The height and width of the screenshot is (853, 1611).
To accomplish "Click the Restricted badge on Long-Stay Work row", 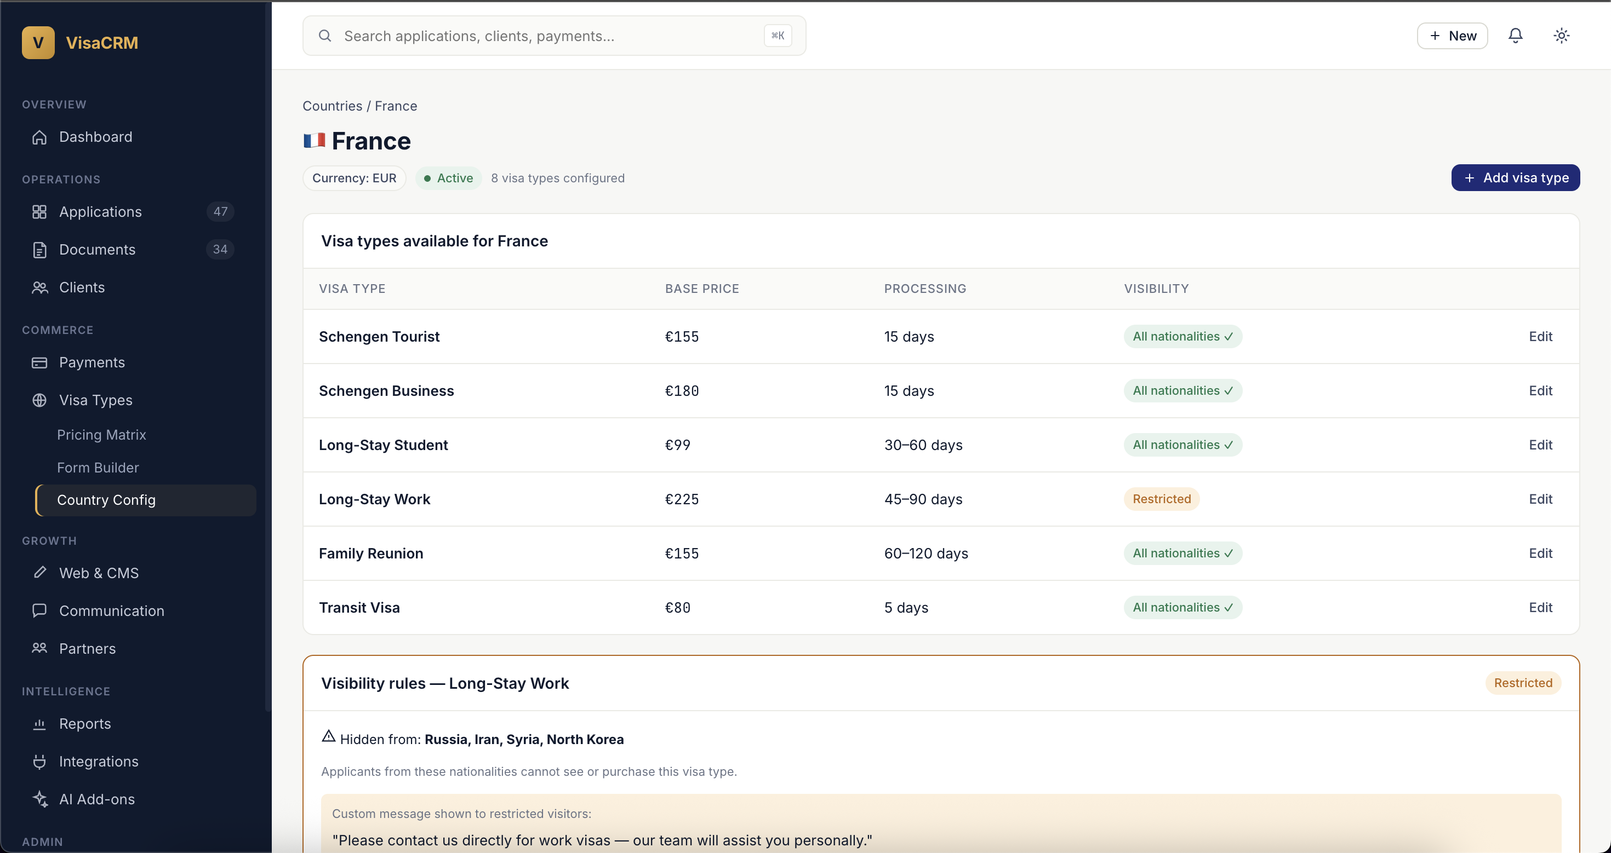I will point(1161,499).
